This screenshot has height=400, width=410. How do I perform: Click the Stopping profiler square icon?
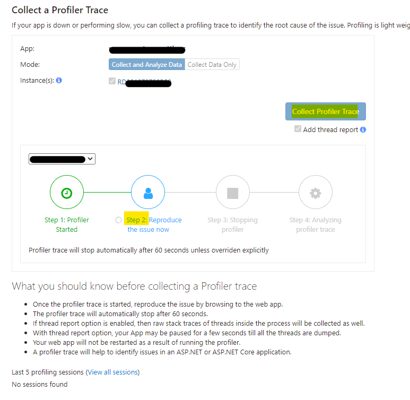pyautogui.click(x=233, y=193)
